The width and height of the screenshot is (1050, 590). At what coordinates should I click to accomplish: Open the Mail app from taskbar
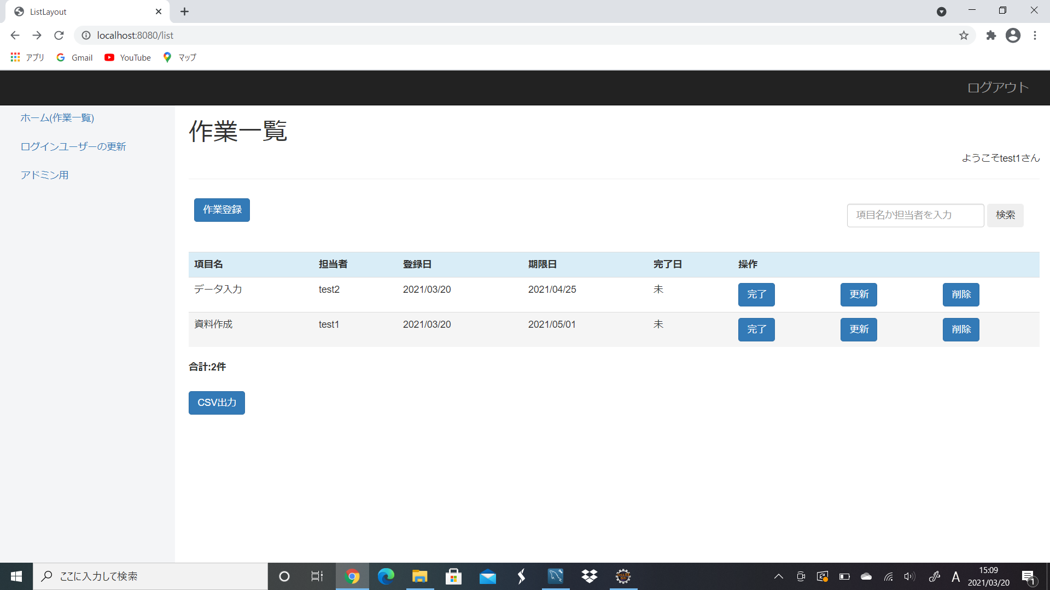[487, 576]
